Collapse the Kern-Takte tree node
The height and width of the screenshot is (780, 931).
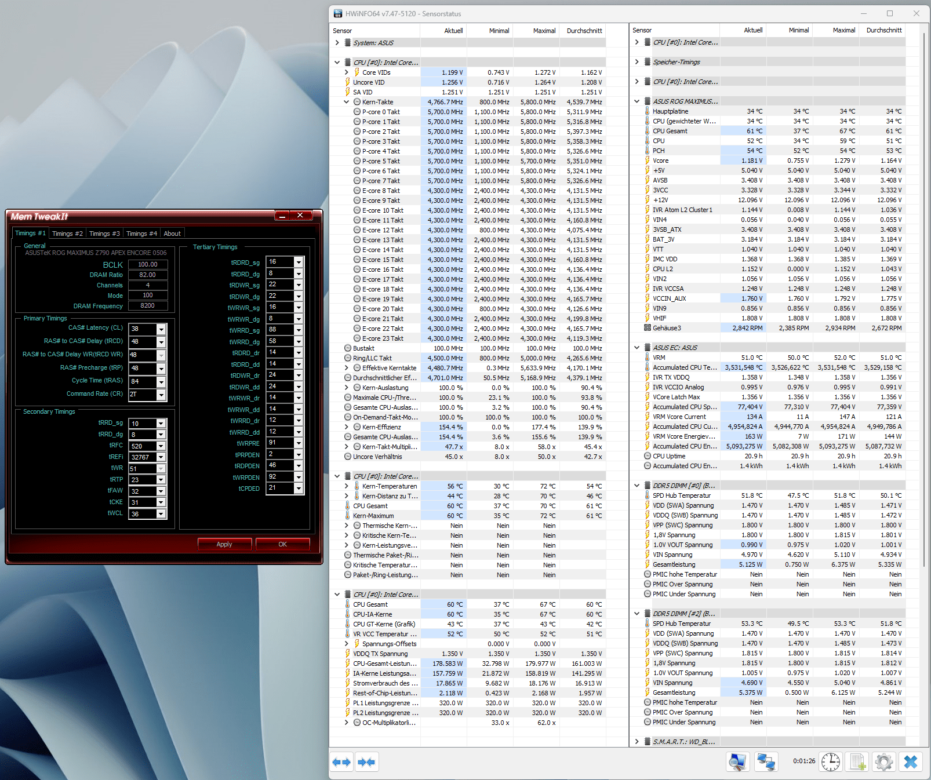(347, 102)
